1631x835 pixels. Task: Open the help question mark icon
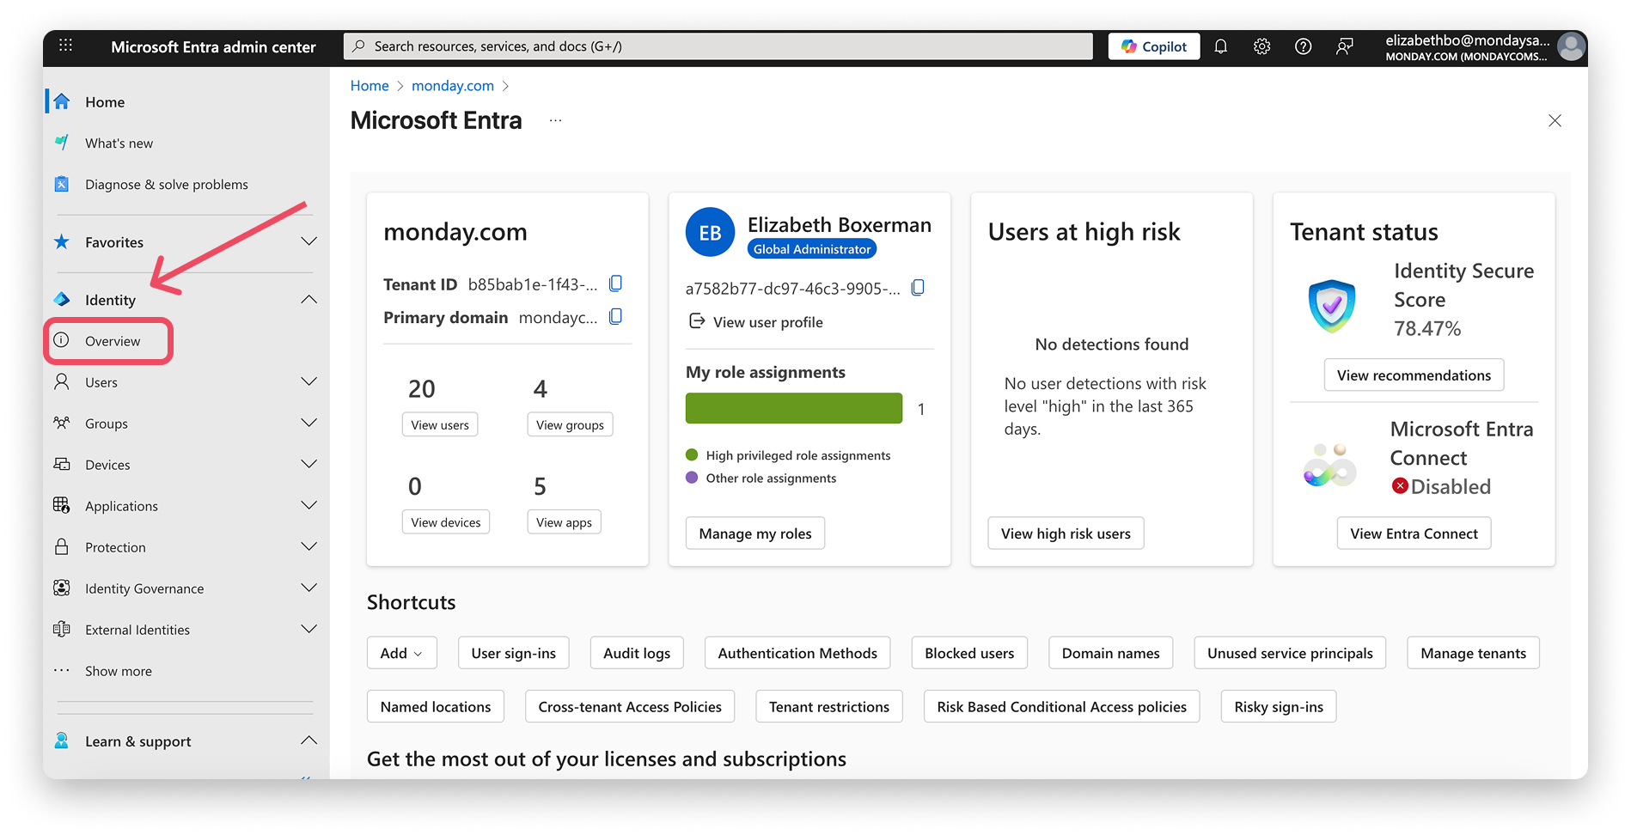point(1303,46)
